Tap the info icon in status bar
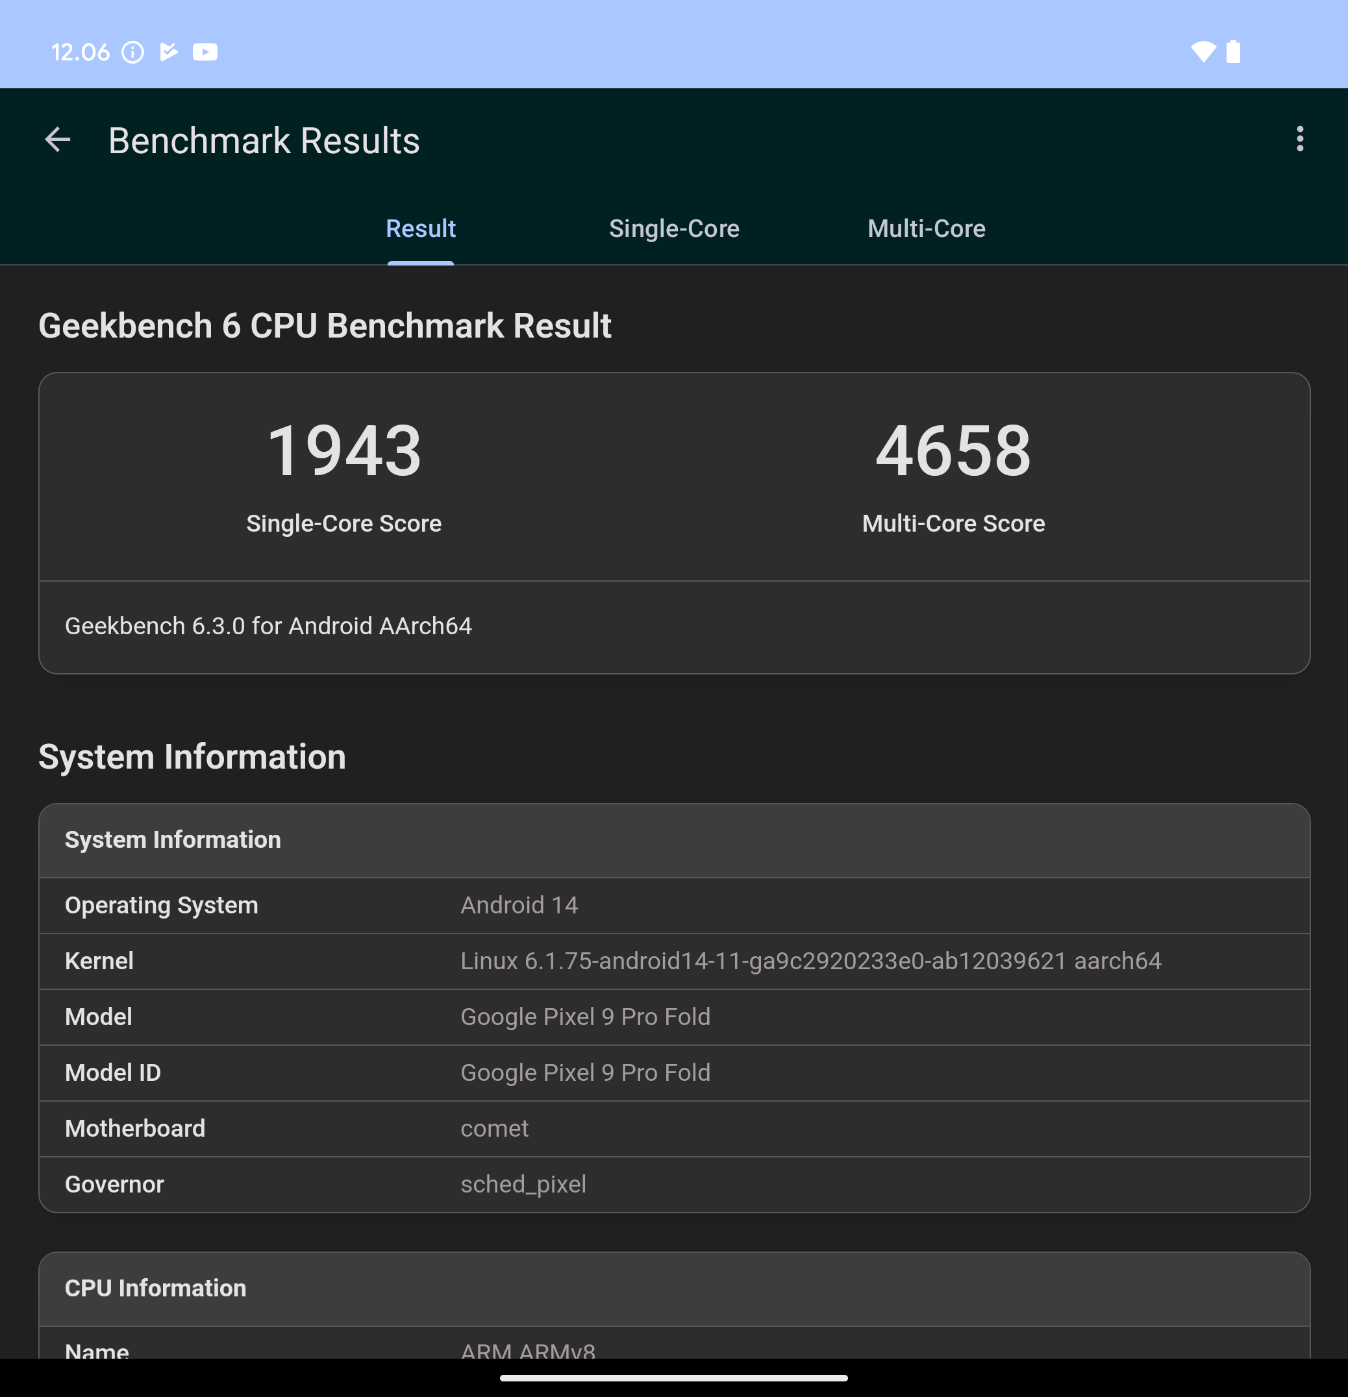1348x1397 pixels. [132, 52]
